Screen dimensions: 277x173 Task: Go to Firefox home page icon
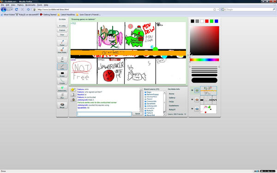28,9
